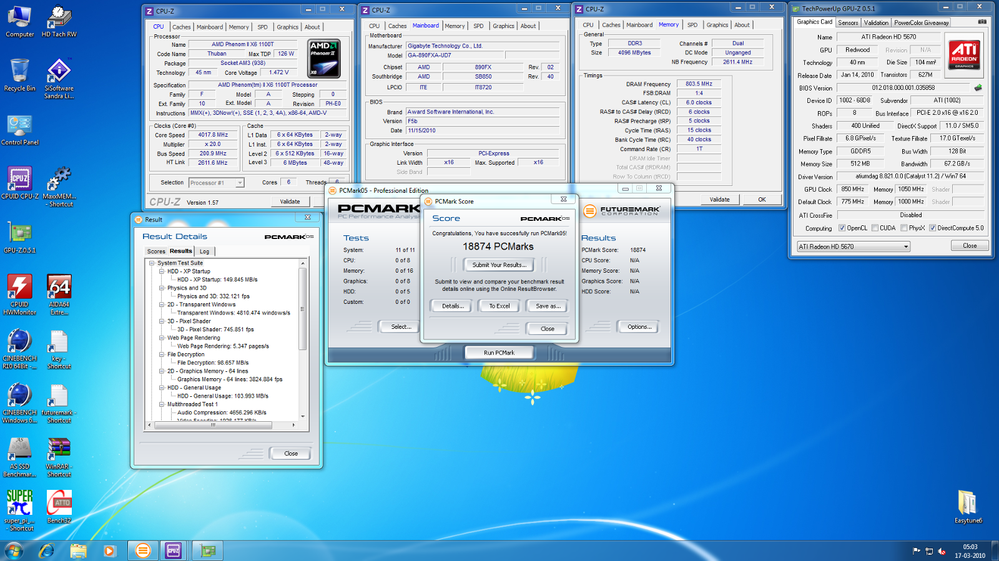This screenshot has width=999, height=561.
Task: Open Easytune6 desktop folder icon
Action: [x=968, y=507]
